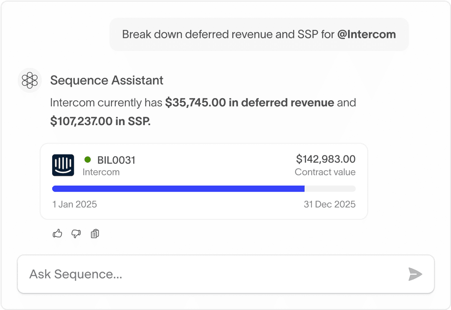
Task: Click the blue contract progress bar
Action: (x=178, y=189)
